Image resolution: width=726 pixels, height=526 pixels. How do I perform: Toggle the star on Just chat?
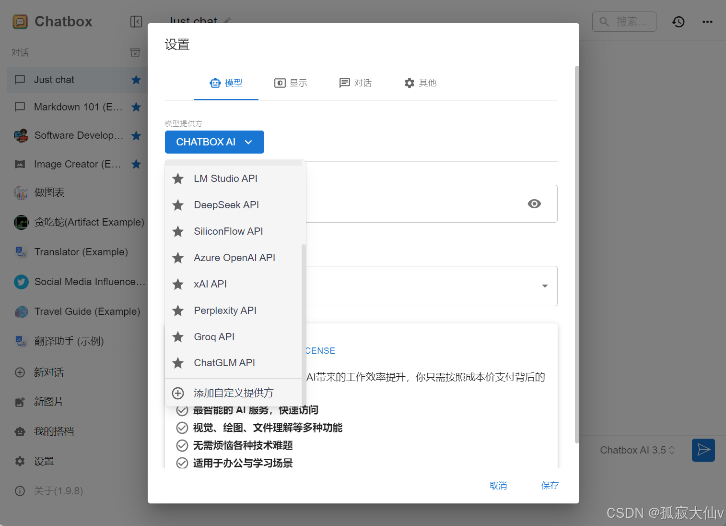[x=136, y=80]
